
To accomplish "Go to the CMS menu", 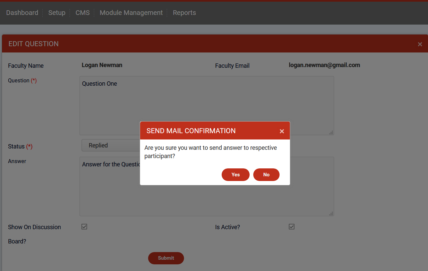I will click(x=83, y=13).
